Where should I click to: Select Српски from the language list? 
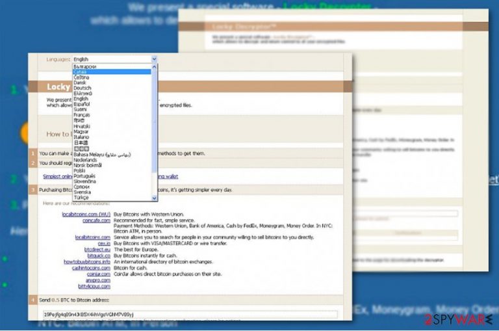pyautogui.click(x=81, y=187)
